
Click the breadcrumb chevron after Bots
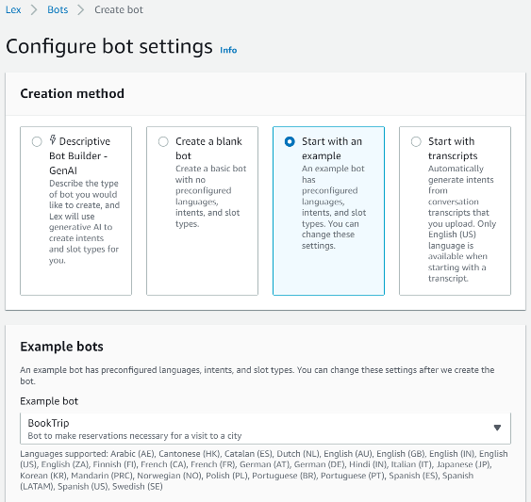[80, 9]
